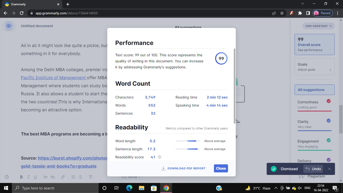Open the word count dropdown
The width and height of the screenshot is (343, 193).
[x=131, y=177]
